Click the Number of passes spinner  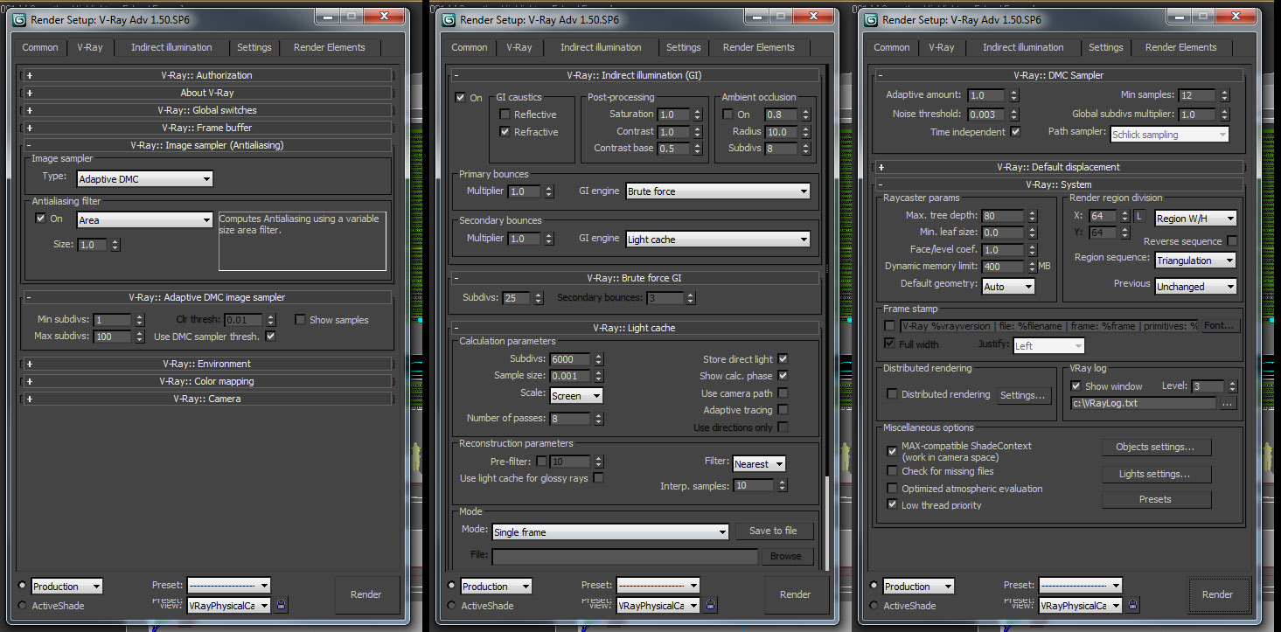click(598, 419)
